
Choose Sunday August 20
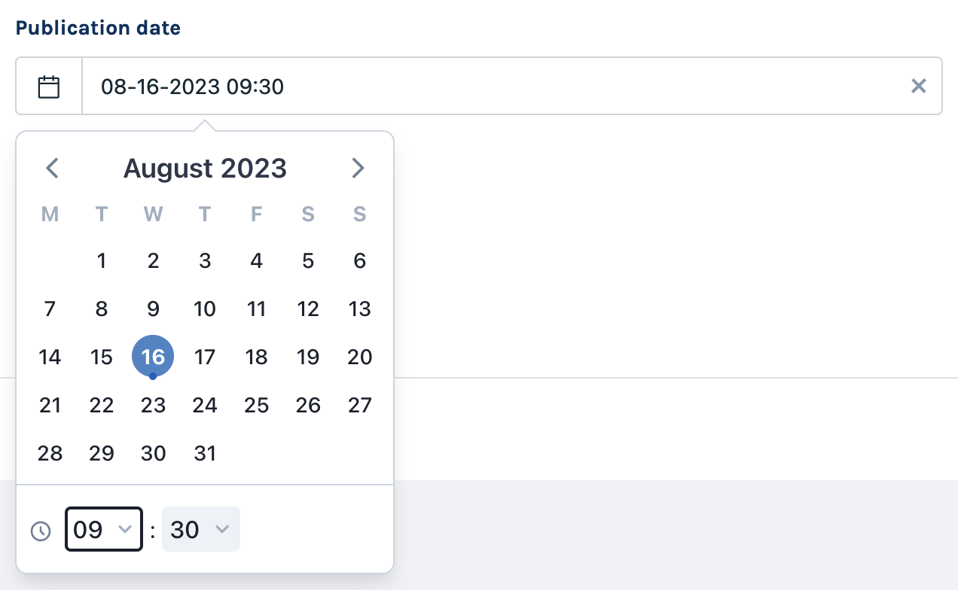coord(359,357)
